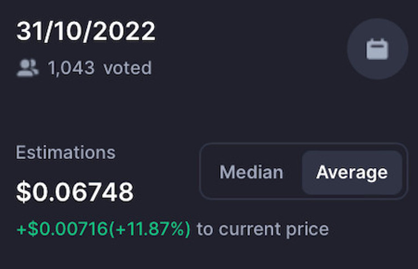
Task: Open the calendar date picker icon
Action: [377, 49]
